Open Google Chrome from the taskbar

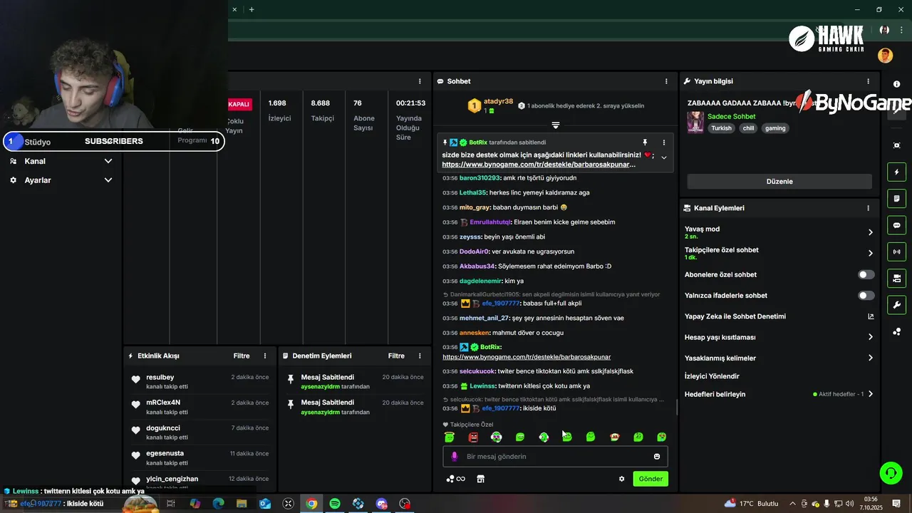[x=311, y=504]
